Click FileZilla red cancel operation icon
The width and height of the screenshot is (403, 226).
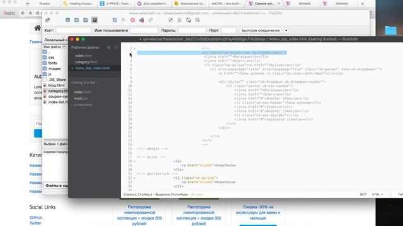click(x=133, y=20)
